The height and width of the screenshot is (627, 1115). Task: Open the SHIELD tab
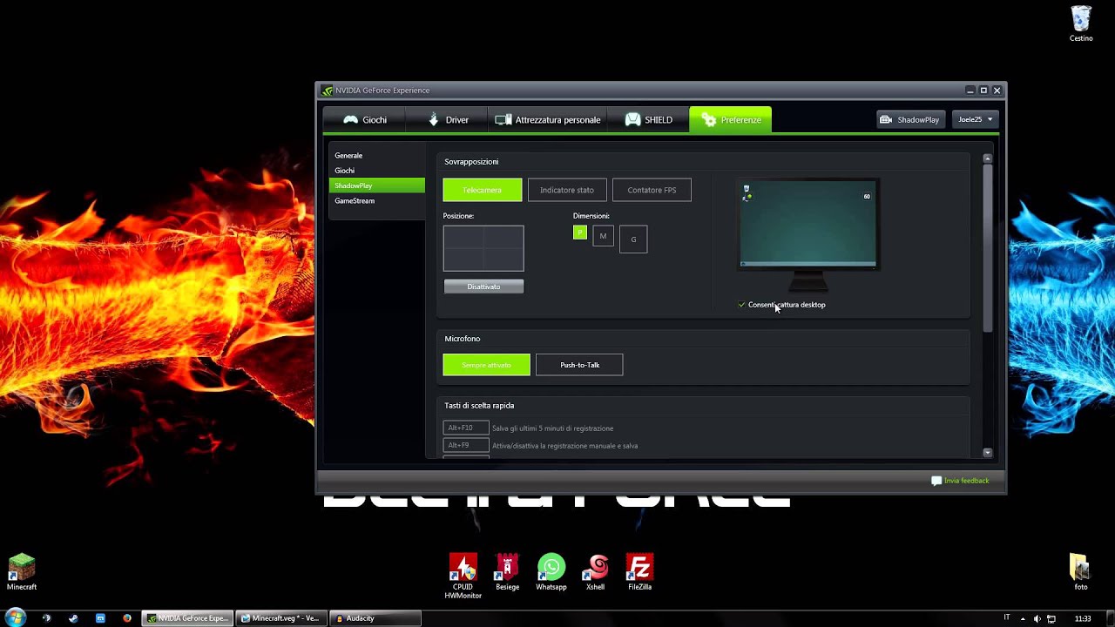click(x=648, y=120)
